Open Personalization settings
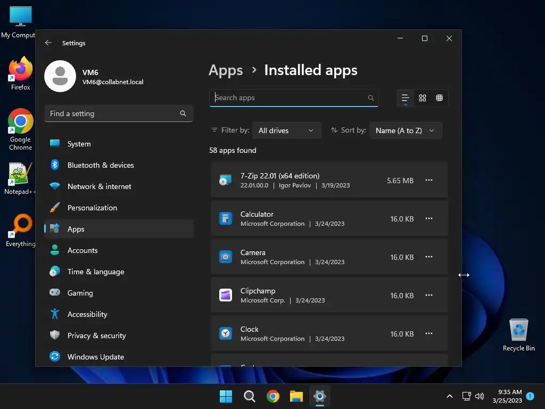The height and width of the screenshot is (409, 545). [119, 208]
